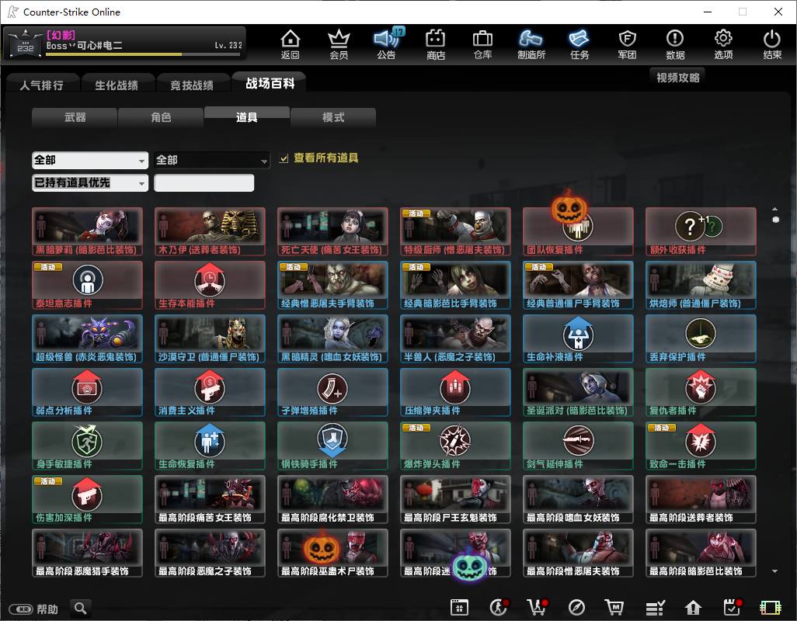Expand the 已持有道具优先 sort dropdown

click(90, 182)
